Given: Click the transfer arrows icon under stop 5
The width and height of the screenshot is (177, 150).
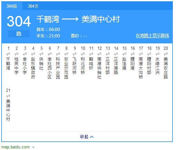Looking at the screenshot, I should click(x=41, y=54).
